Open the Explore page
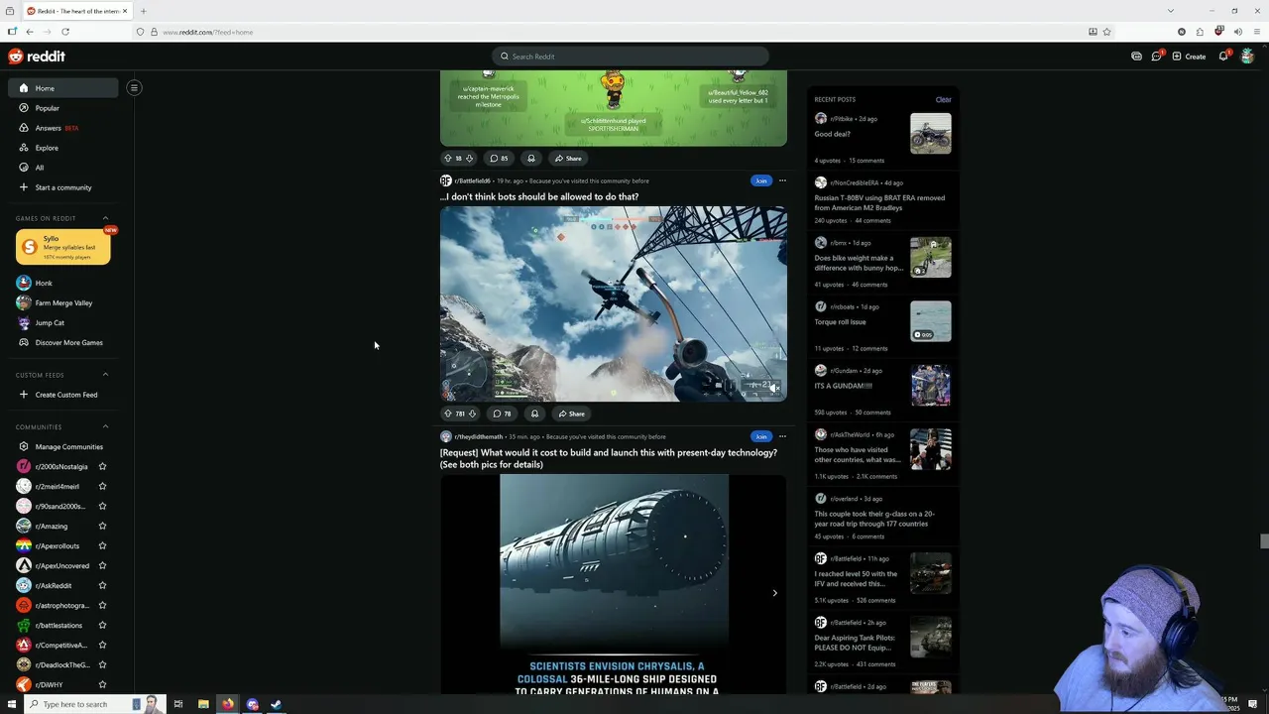1269x714 pixels. pos(63,148)
